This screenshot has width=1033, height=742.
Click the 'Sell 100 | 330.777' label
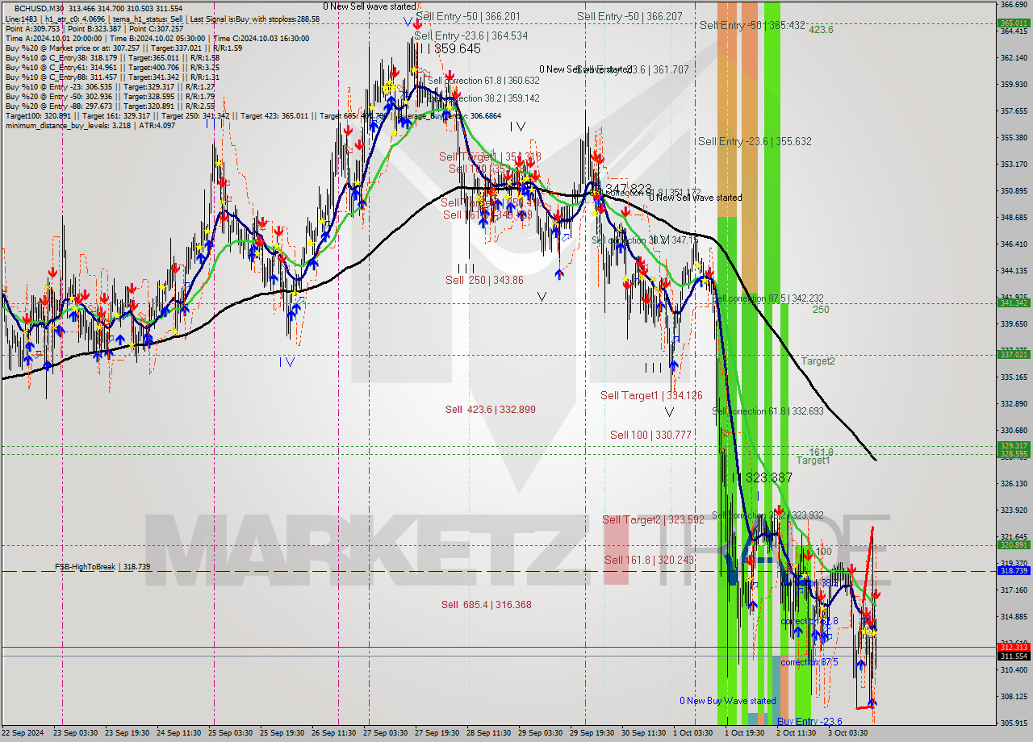tap(650, 436)
